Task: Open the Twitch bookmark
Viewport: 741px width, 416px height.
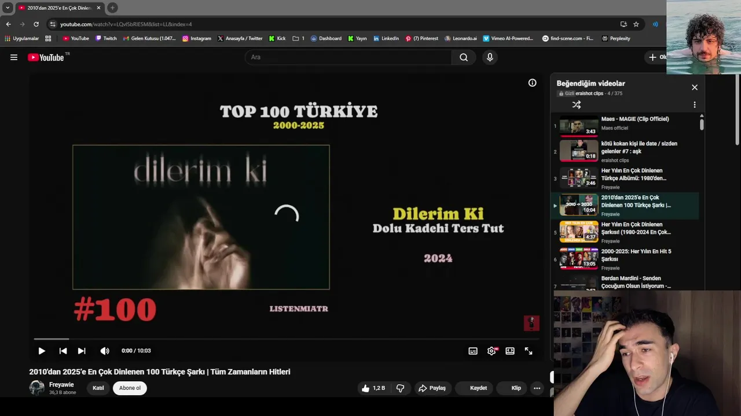Action: 106,39
